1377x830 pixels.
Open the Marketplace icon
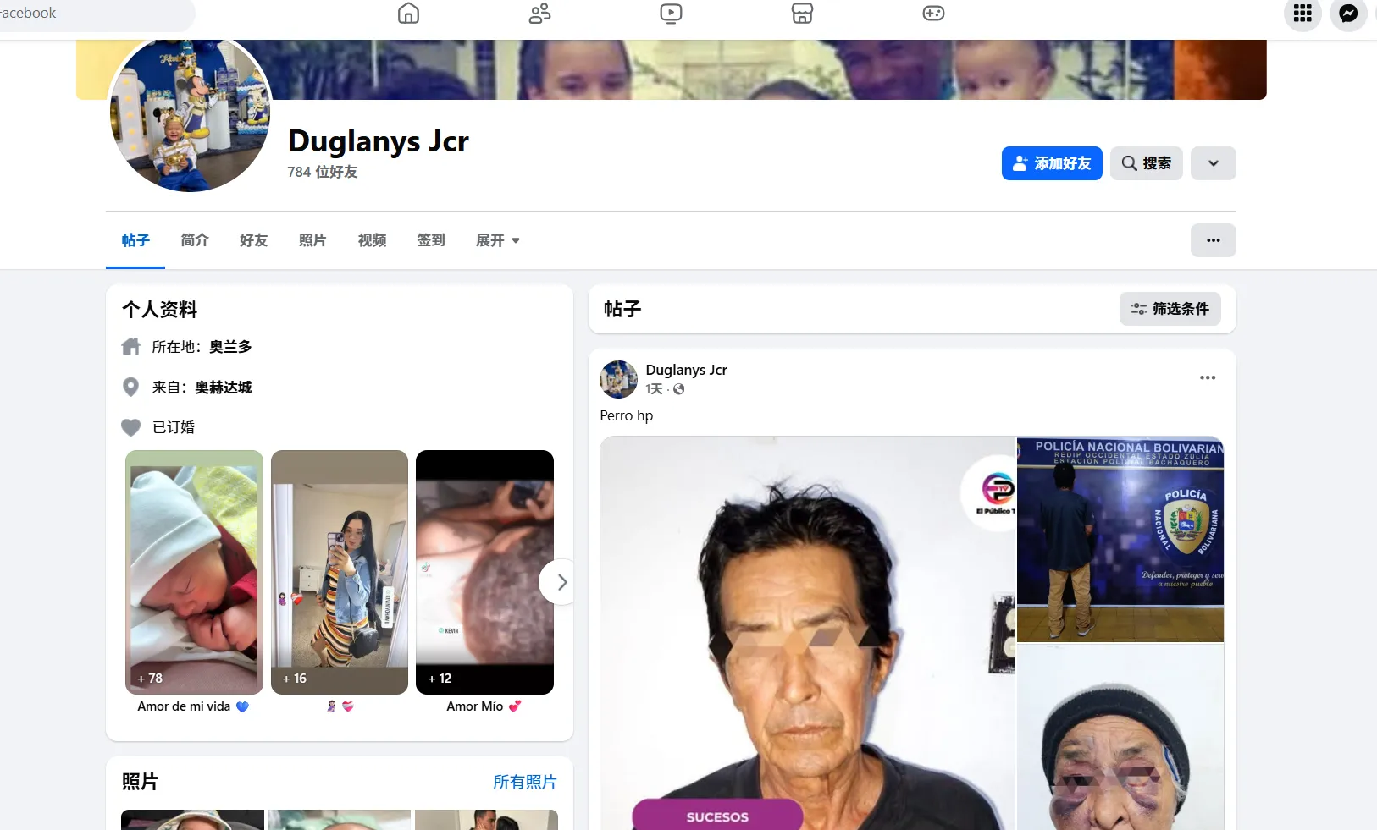(802, 14)
